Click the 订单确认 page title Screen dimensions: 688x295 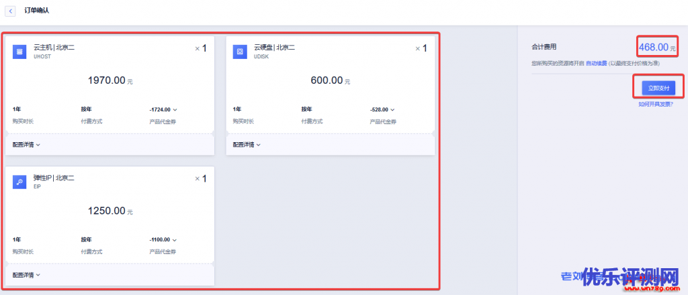[x=37, y=11]
